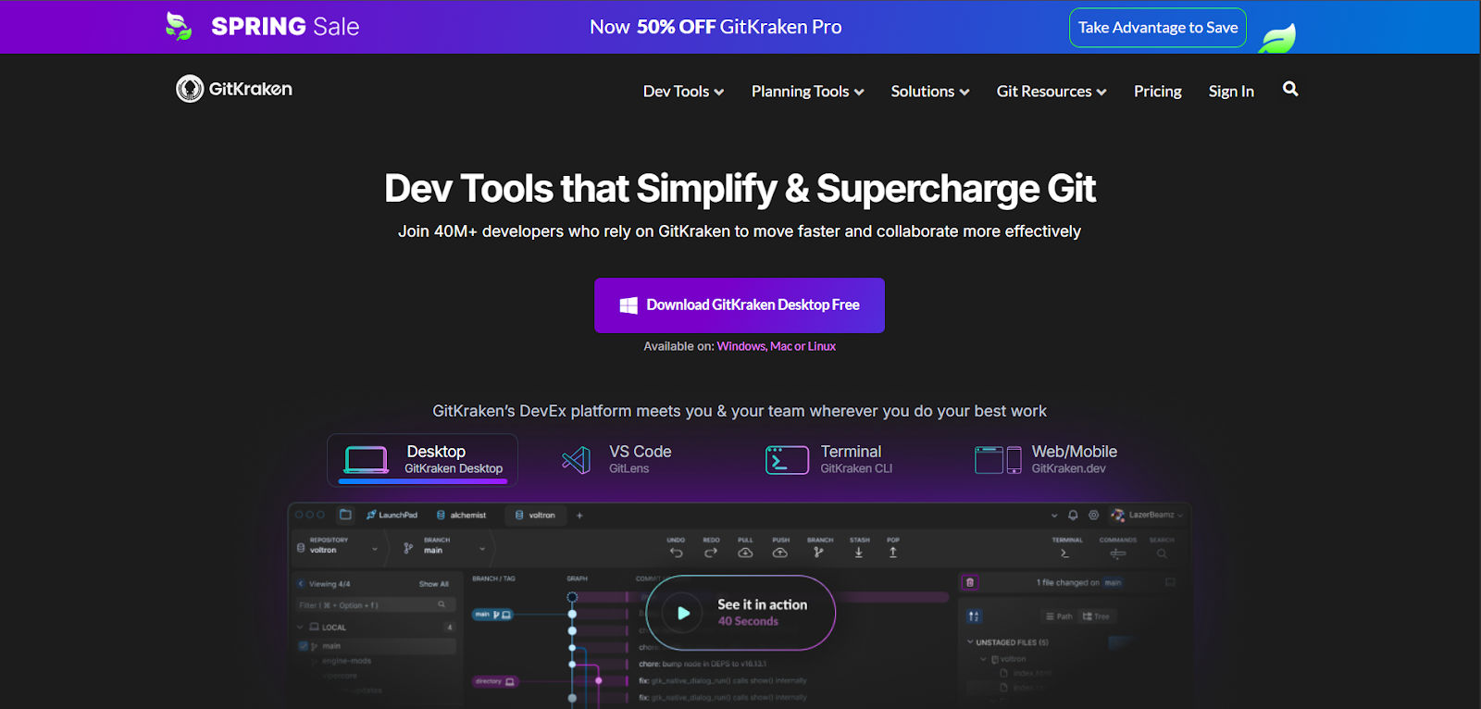Image resolution: width=1481 pixels, height=709 pixels.
Task: Click the Sign In link
Action: coord(1231,92)
